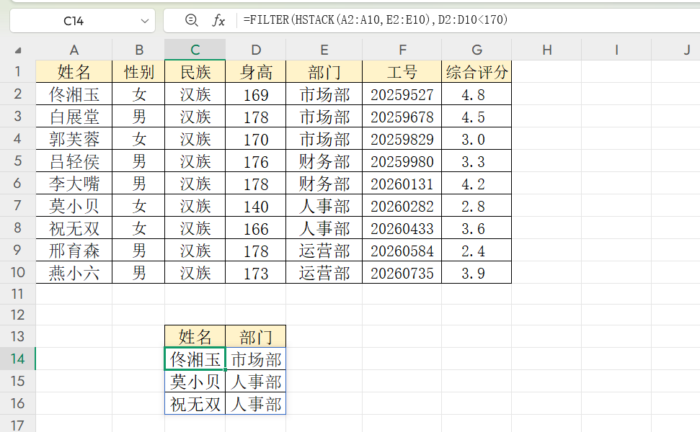Select row 1 header

[18, 72]
